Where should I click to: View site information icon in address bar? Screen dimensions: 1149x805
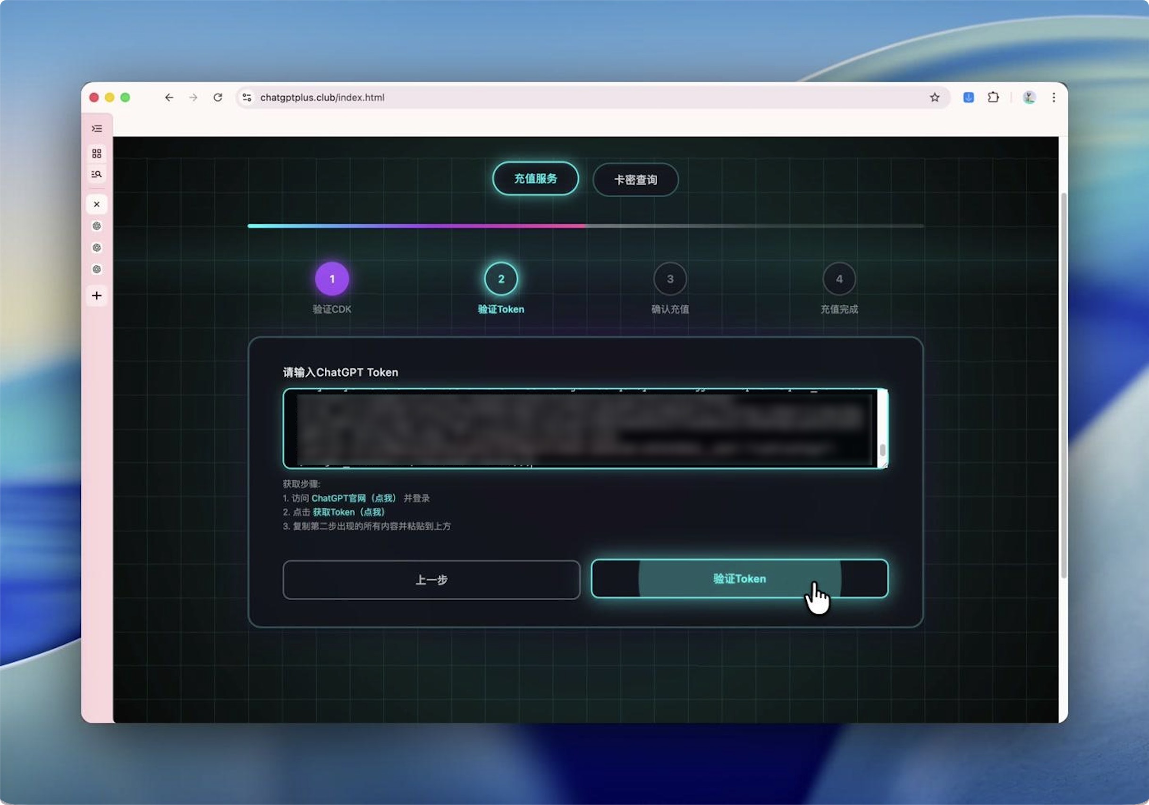(x=247, y=98)
